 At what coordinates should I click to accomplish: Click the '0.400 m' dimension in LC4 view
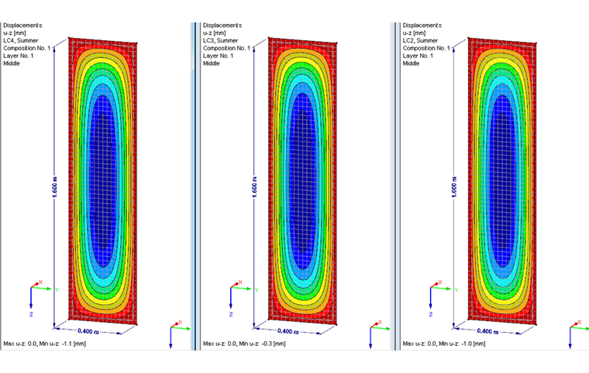click(x=88, y=331)
